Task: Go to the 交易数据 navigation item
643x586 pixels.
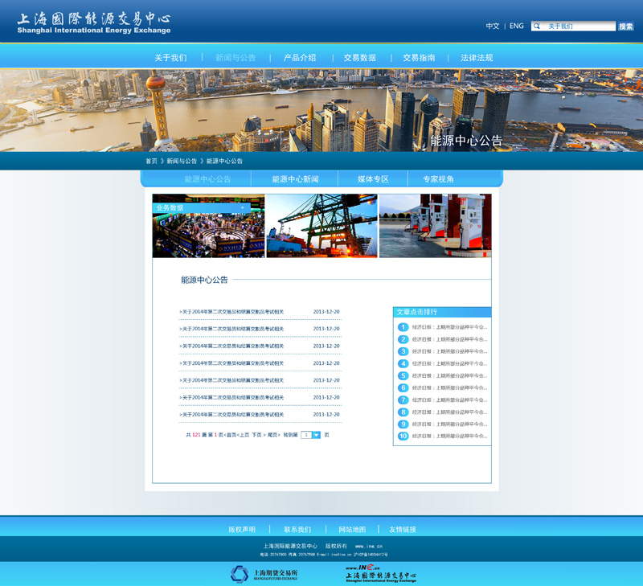Action: (359, 58)
